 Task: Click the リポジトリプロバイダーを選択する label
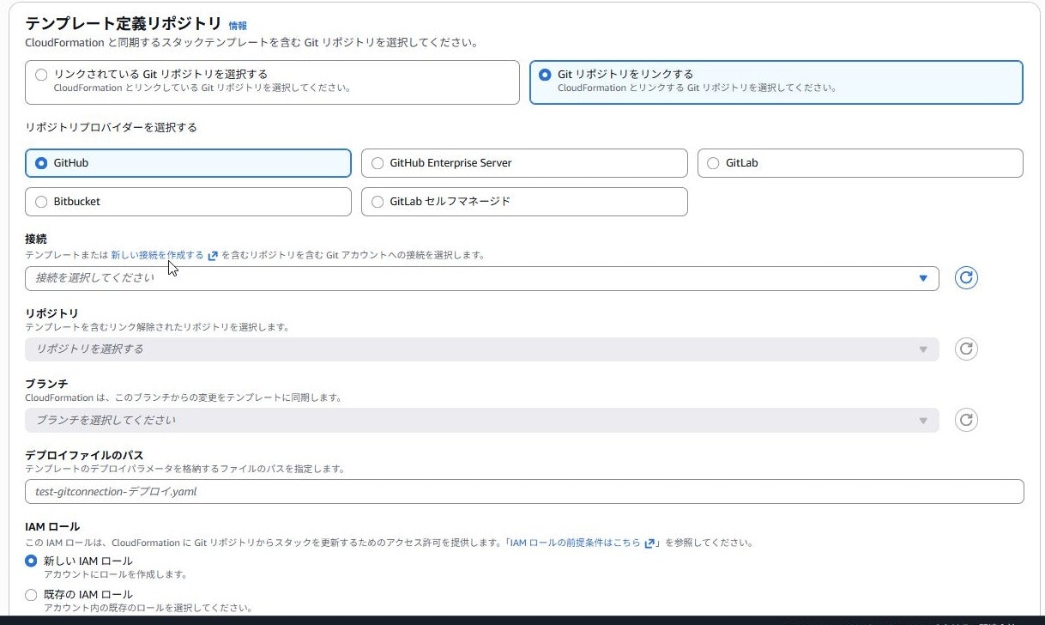click(x=111, y=127)
